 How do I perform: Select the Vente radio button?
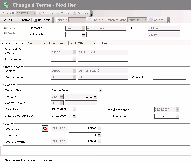(6, 33)
